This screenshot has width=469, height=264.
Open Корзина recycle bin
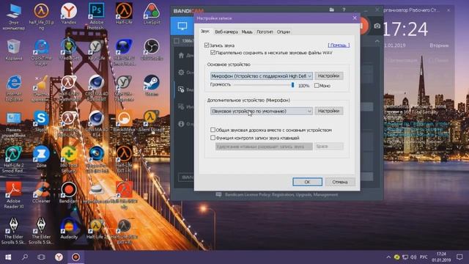pyautogui.click(x=14, y=50)
